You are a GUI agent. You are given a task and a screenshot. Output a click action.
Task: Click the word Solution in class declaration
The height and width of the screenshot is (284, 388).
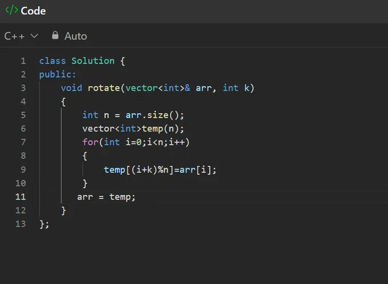pyautogui.click(x=93, y=61)
